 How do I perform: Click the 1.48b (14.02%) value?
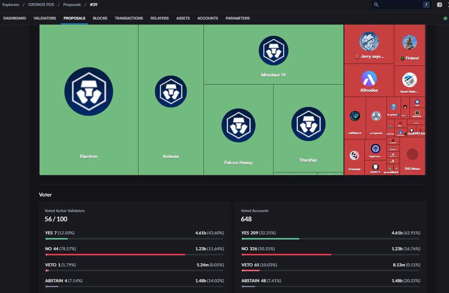pyautogui.click(x=210, y=281)
